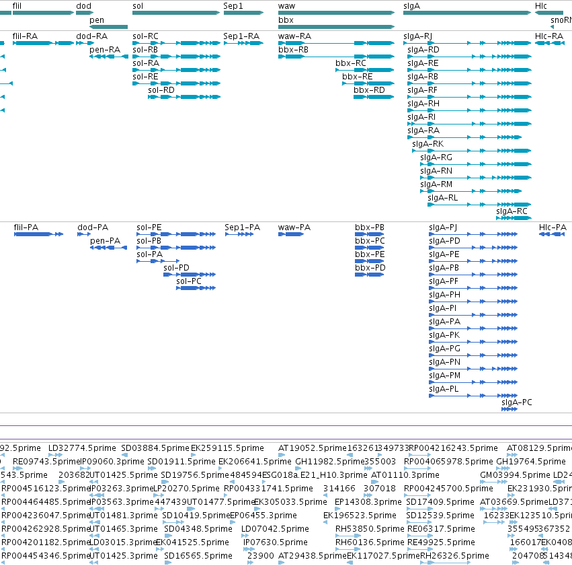Click the slgA-PG protein label
The height and width of the screenshot is (566, 572).
[445, 349]
